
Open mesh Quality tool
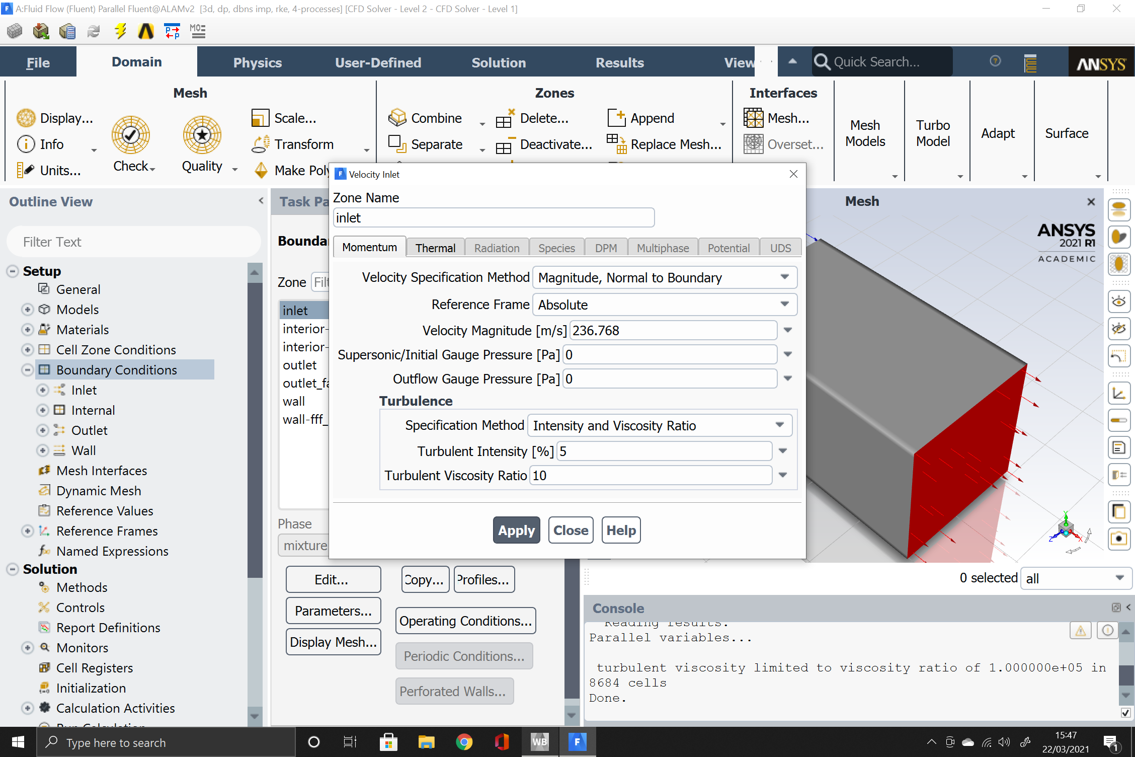[202, 135]
